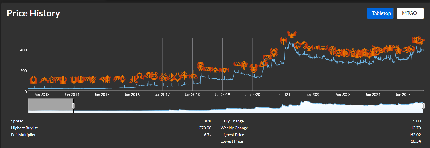The image size is (430, 148).
Task: Click the Price History heading
Action: (x=33, y=13)
